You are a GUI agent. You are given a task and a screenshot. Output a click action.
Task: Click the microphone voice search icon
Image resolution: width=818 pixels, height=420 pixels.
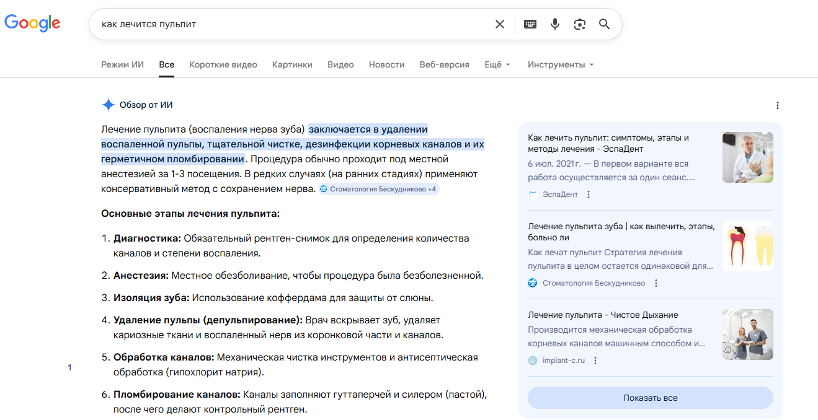(x=554, y=24)
